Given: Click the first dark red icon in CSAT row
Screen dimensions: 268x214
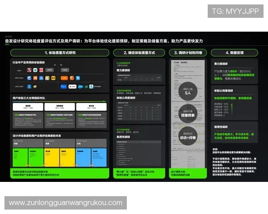Looking at the screenshot, I should point(29,70).
